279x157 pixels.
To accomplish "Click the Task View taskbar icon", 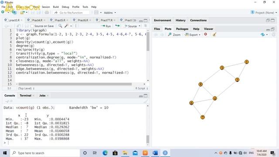I will pyautogui.click(x=95, y=153).
